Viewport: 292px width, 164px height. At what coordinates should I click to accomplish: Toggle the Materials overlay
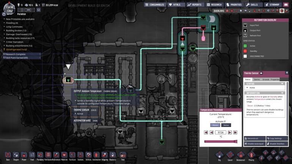click(241, 11)
